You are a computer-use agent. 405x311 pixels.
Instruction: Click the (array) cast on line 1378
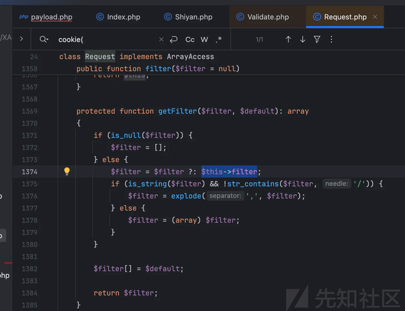tap(186, 220)
